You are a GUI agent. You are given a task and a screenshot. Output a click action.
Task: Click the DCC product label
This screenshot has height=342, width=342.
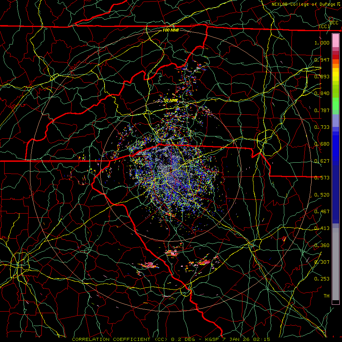click(x=334, y=23)
